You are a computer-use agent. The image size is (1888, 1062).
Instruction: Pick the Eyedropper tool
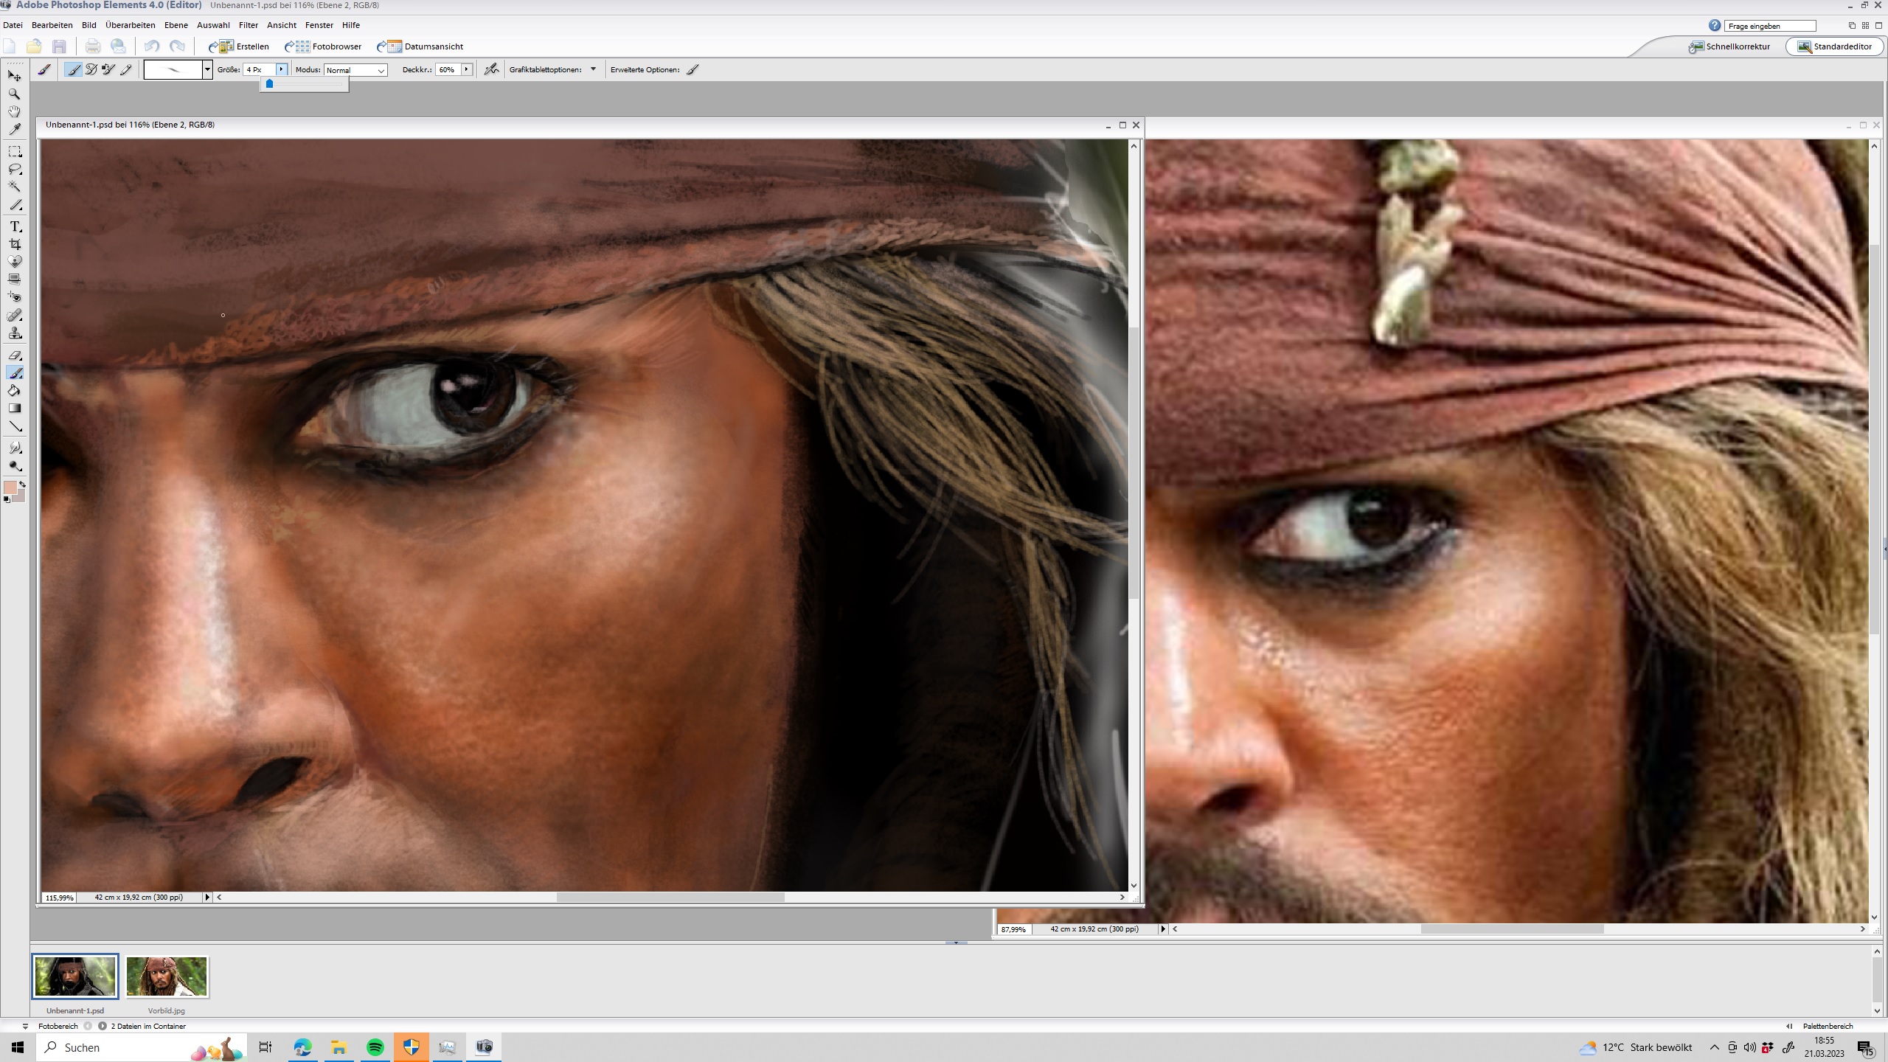pyautogui.click(x=14, y=130)
